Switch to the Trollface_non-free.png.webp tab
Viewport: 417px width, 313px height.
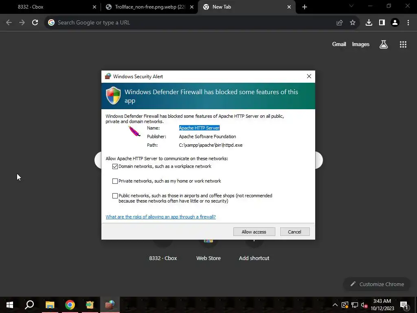point(149,7)
